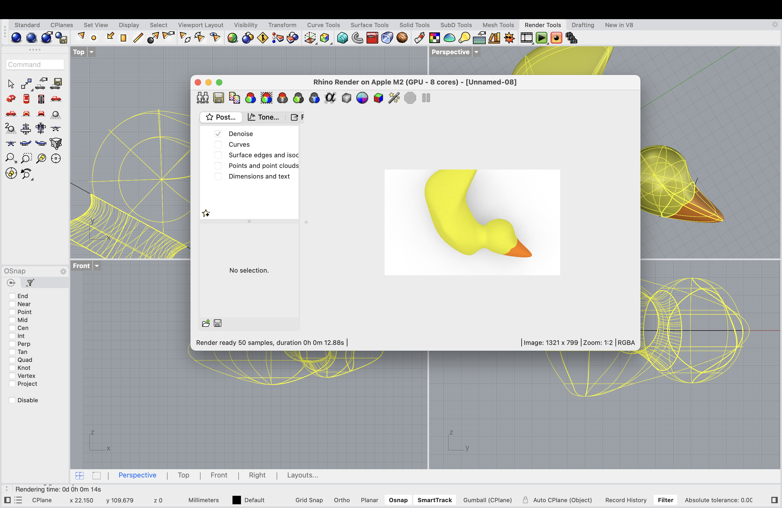Screen dimensions: 782x508
Task: Click the load post effects icon in Render window
Action: pyautogui.click(x=206, y=323)
